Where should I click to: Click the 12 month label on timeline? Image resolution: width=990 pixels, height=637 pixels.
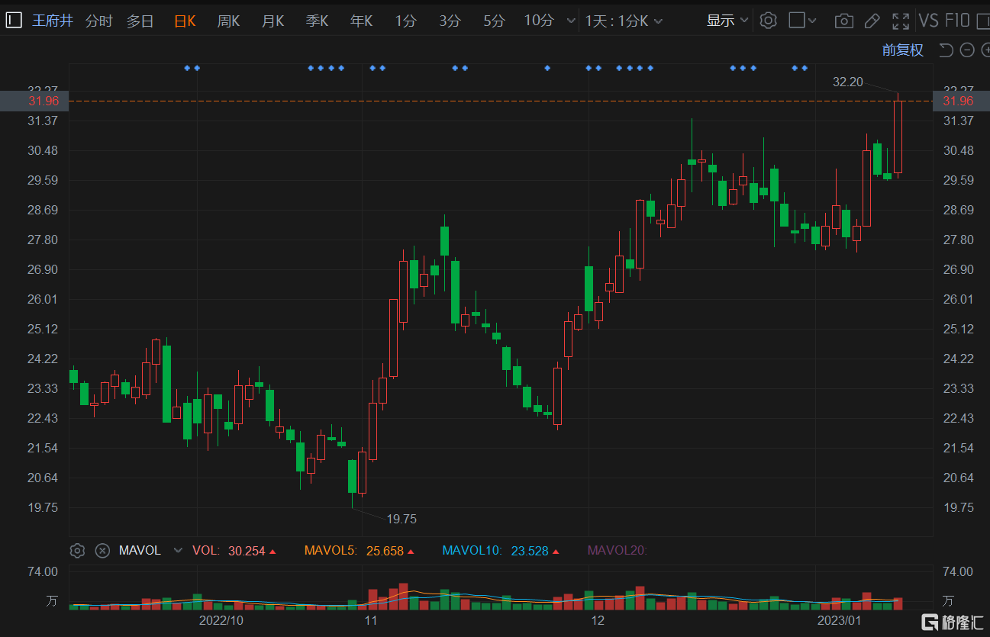(598, 620)
